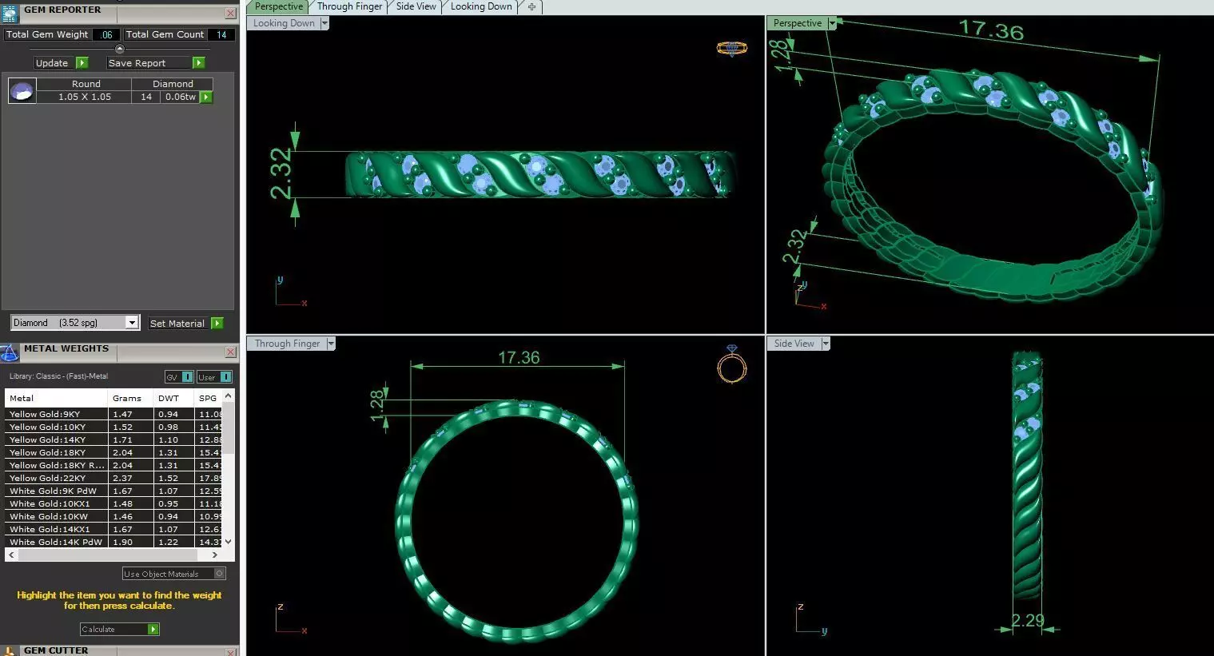Viewport: 1214px width, 656px height.
Task: Click the DWT column header
Action: (x=173, y=398)
